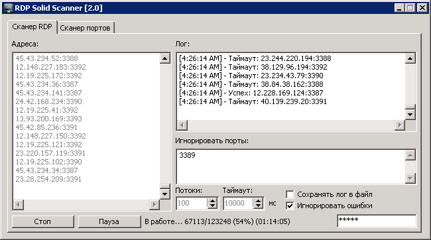Image resolution: width=431 pixels, height=240 pixels.
Task: Click into the Таймаут value field
Action: point(238,203)
